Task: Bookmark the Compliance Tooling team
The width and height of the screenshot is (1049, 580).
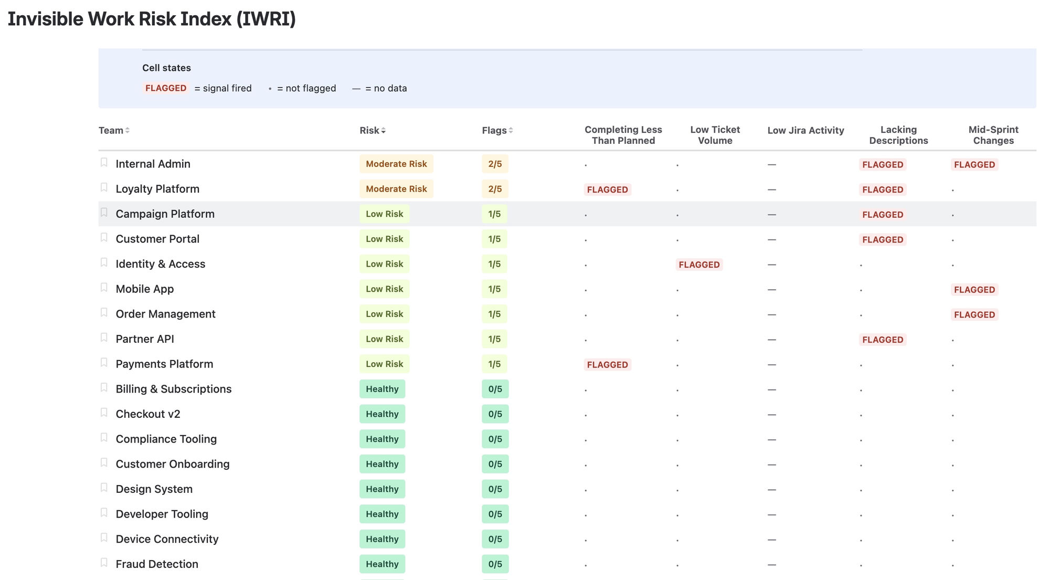Action: tap(104, 438)
